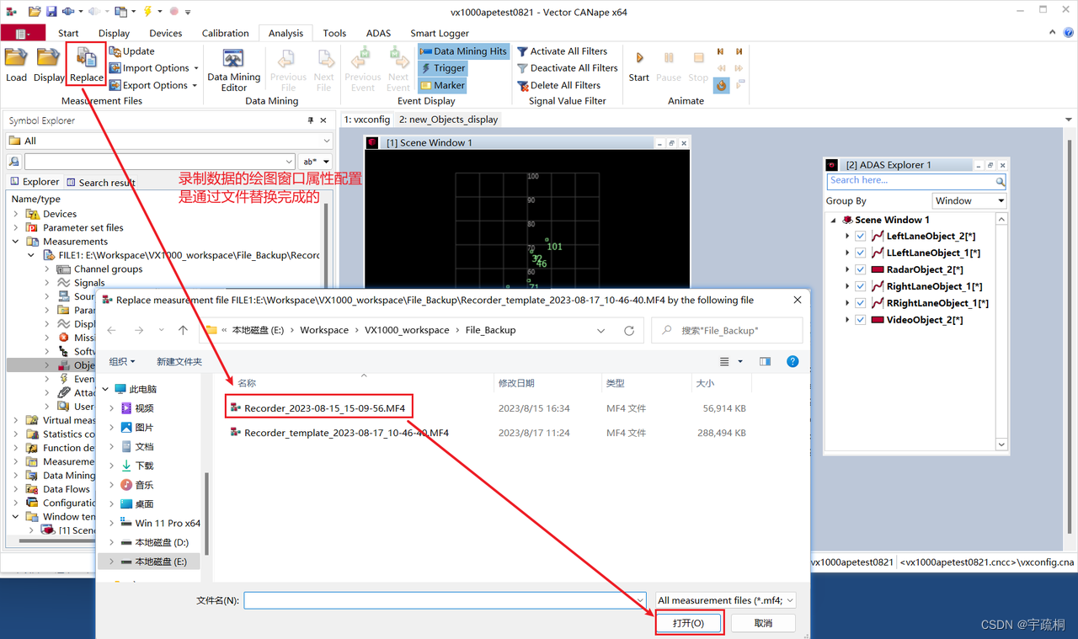The image size is (1078, 639).
Task: Toggle the Trigger event display
Action: point(442,68)
